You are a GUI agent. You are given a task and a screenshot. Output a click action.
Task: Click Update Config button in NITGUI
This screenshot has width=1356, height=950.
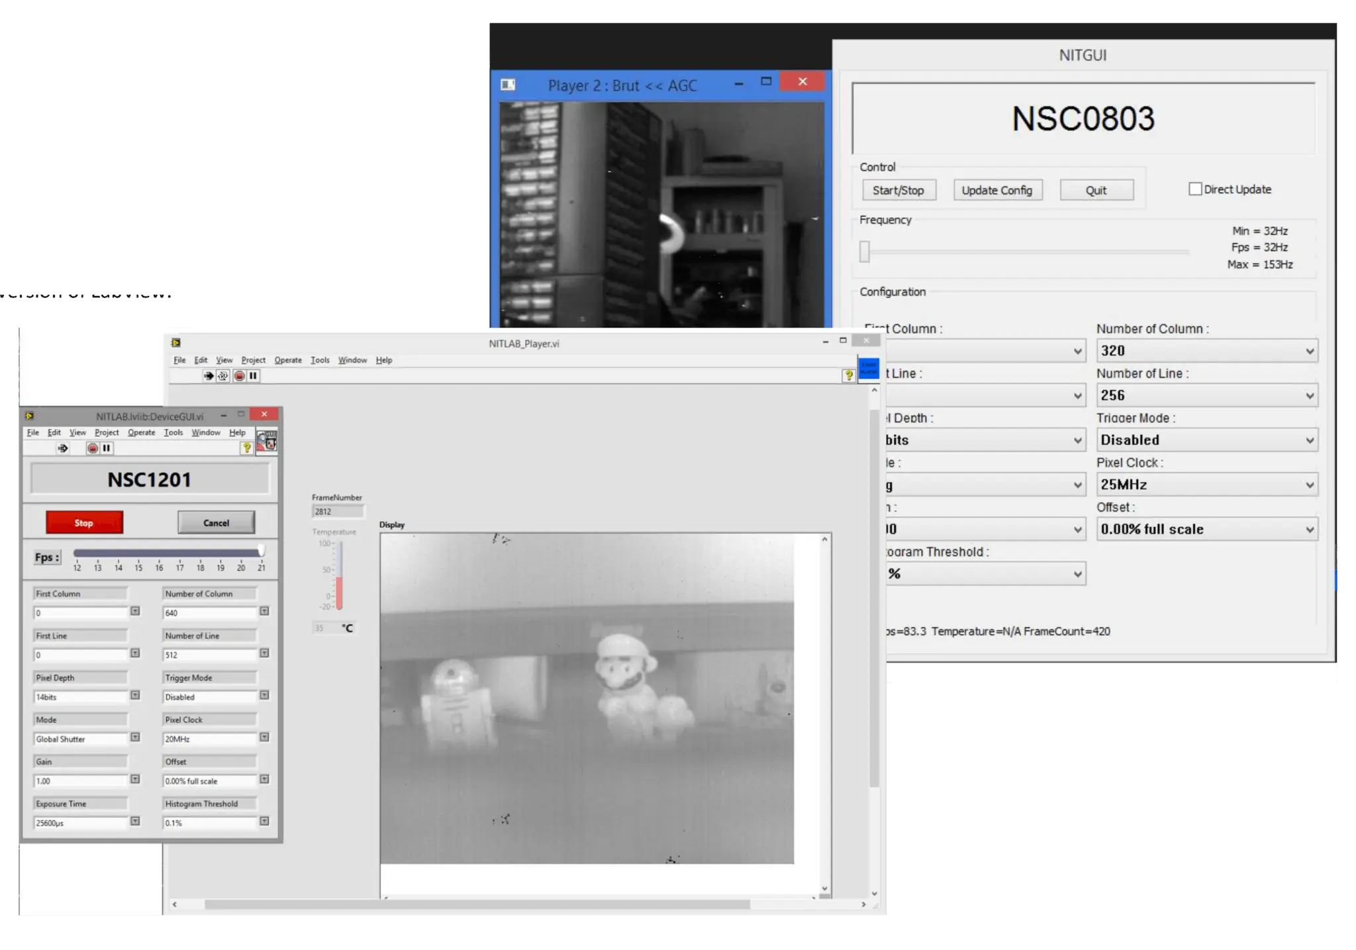coord(997,190)
